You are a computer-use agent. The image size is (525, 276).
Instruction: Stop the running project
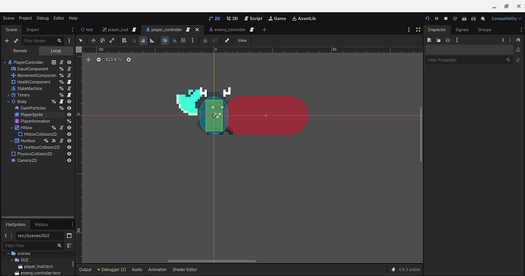pyautogui.click(x=446, y=18)
